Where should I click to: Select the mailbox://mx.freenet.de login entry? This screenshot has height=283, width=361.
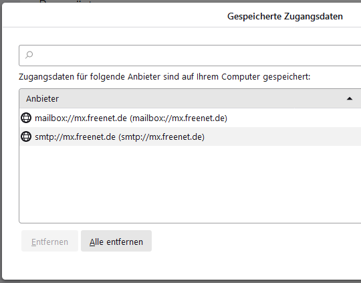(190, 118)
